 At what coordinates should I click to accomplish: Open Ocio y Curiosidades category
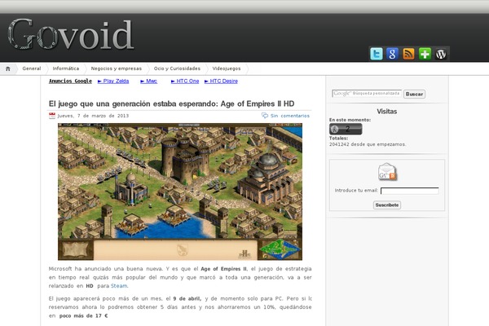[177, 68]
